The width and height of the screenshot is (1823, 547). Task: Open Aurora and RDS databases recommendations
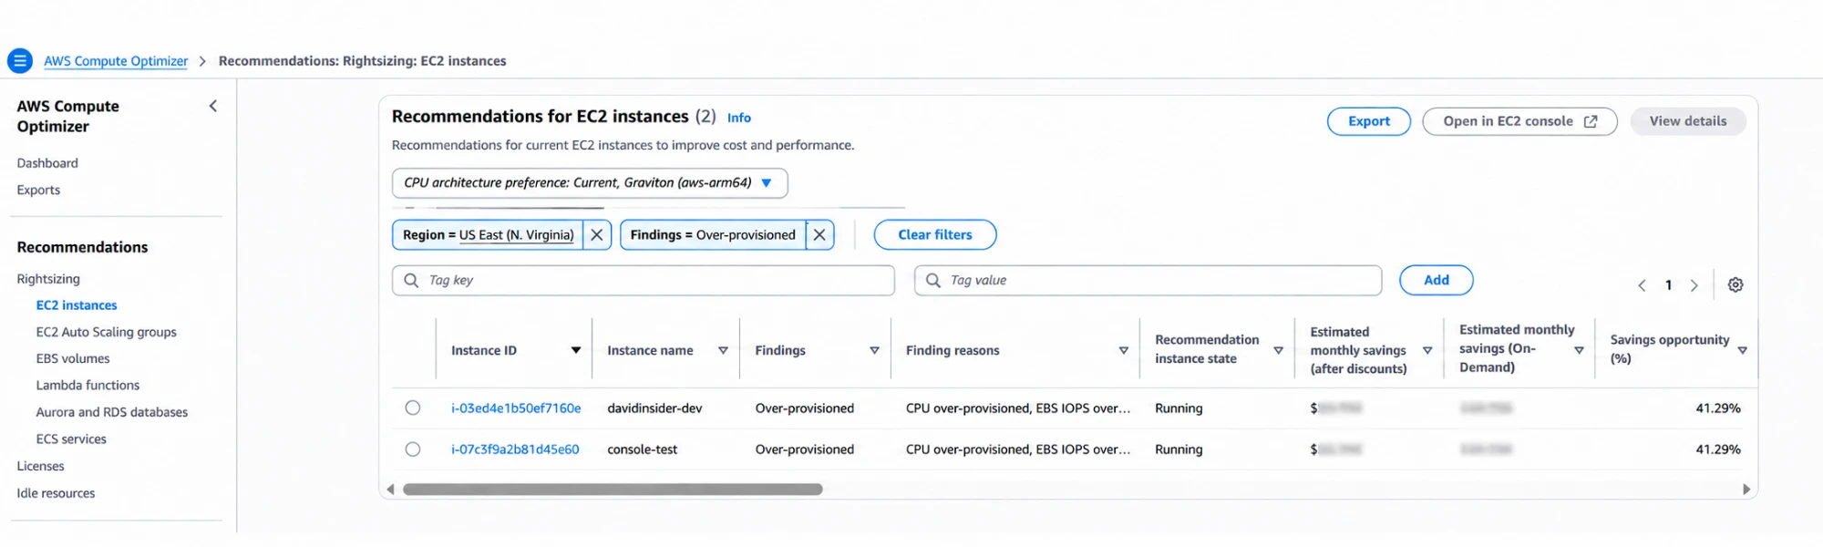111,412
